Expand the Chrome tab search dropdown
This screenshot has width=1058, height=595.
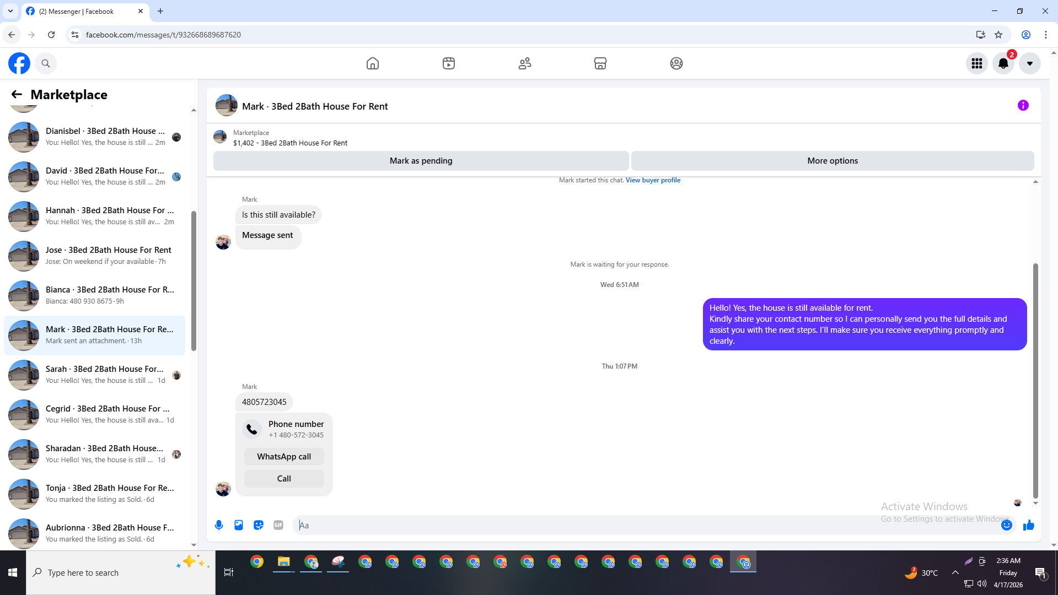click(x=10, y=11)
